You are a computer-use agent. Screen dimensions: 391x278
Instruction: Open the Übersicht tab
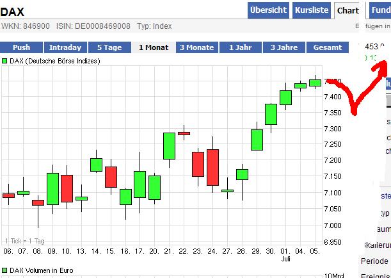click(x=268, y=10)
